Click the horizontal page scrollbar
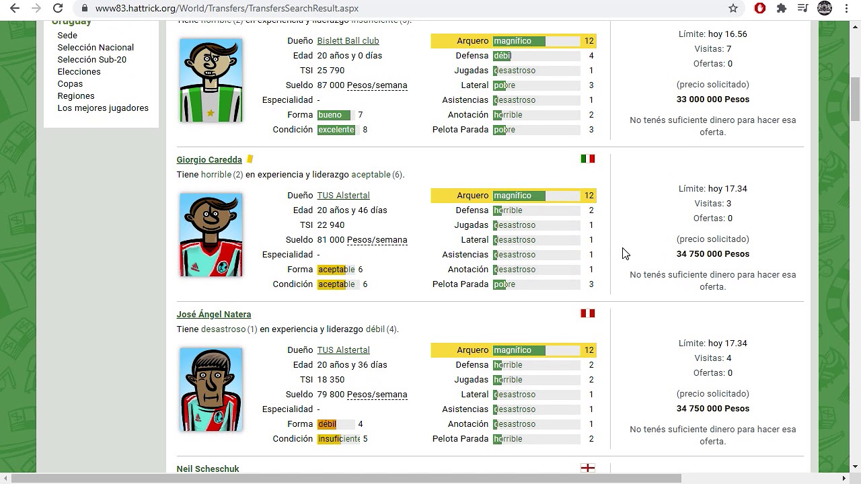 click(346, 479)
